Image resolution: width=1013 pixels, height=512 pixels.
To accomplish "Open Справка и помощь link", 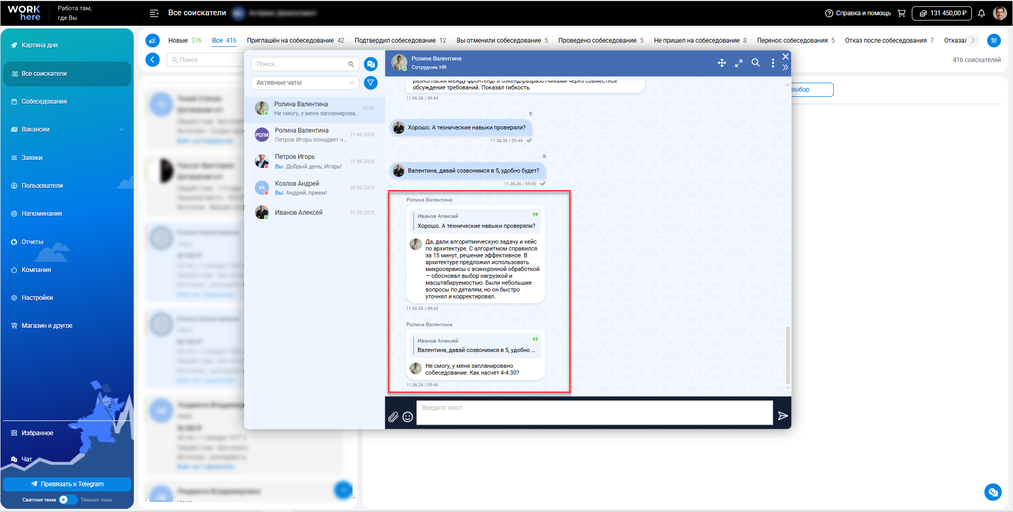I will [x=858, y=13].
